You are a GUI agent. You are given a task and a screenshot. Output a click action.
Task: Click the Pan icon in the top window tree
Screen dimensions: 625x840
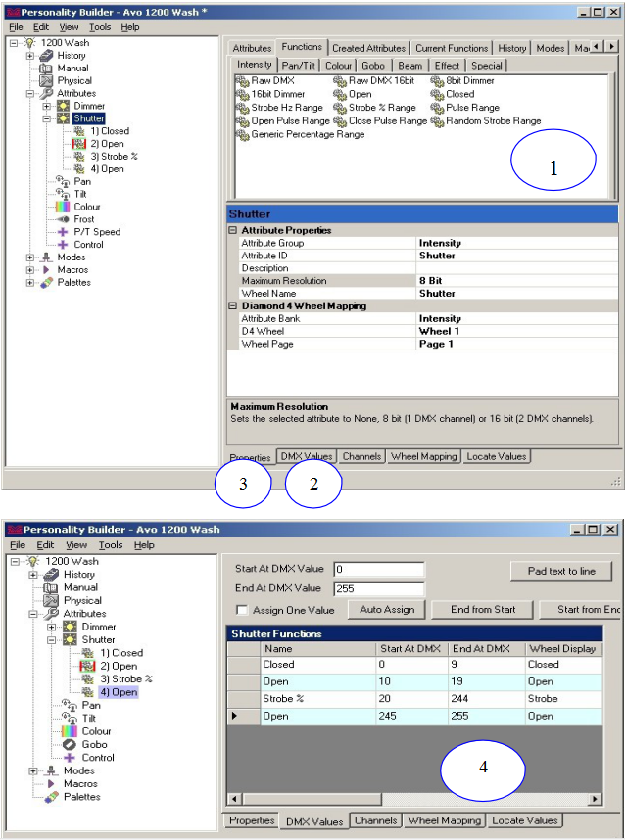[x=63, y=181]
